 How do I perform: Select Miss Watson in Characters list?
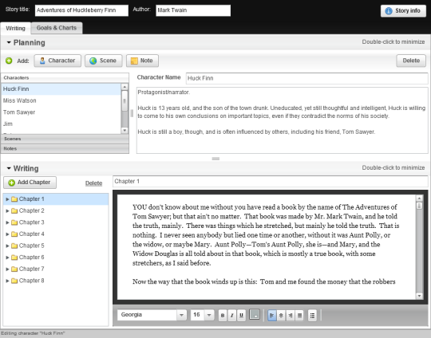tap(61, 100)
